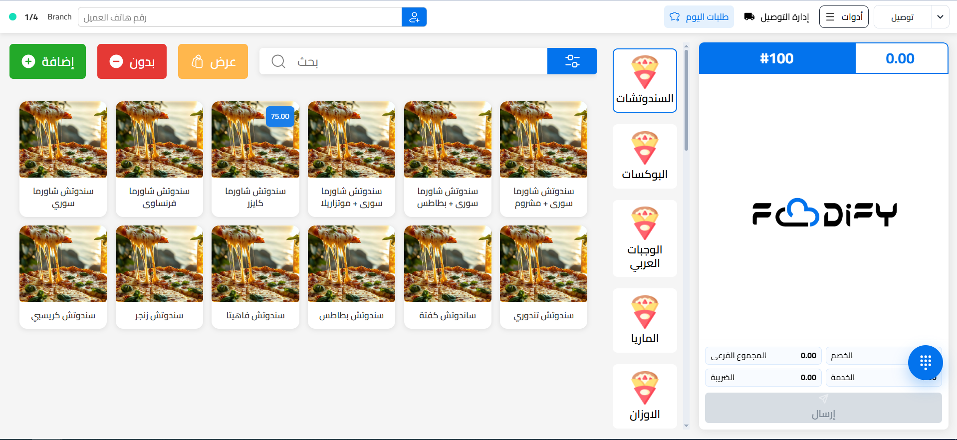Screen dimensions: 957x440
Task: Add سندوتش شاورما فرنساوي to order
Action: point(159,159)
